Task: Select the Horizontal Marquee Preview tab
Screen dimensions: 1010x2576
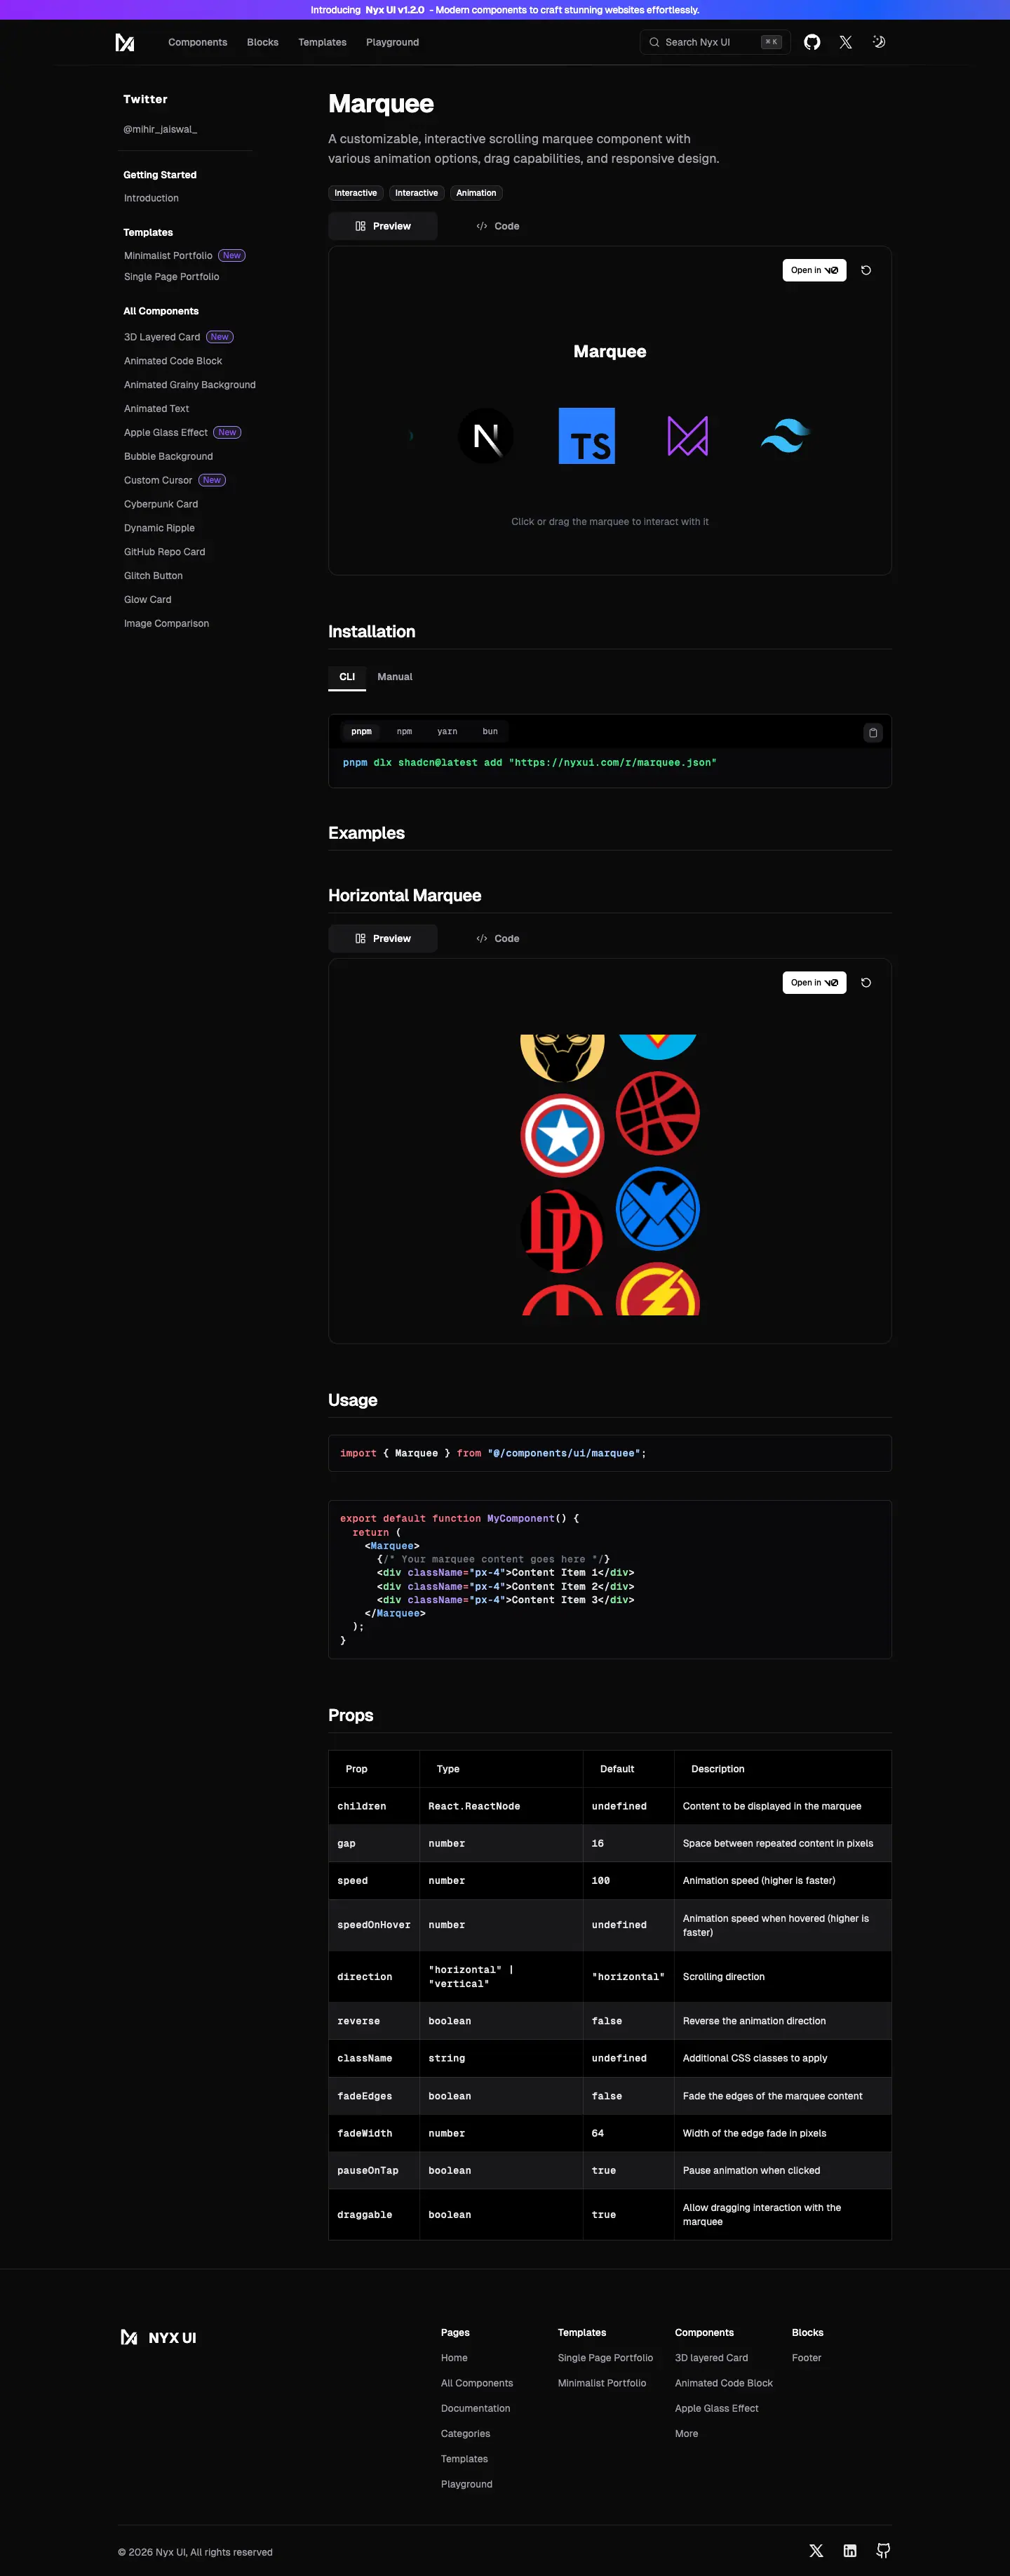Action: (383, 939)
